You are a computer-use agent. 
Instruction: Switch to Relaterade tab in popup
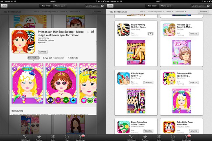73,58
